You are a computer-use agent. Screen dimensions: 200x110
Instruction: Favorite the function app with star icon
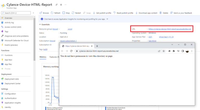(x=61, y=5)
